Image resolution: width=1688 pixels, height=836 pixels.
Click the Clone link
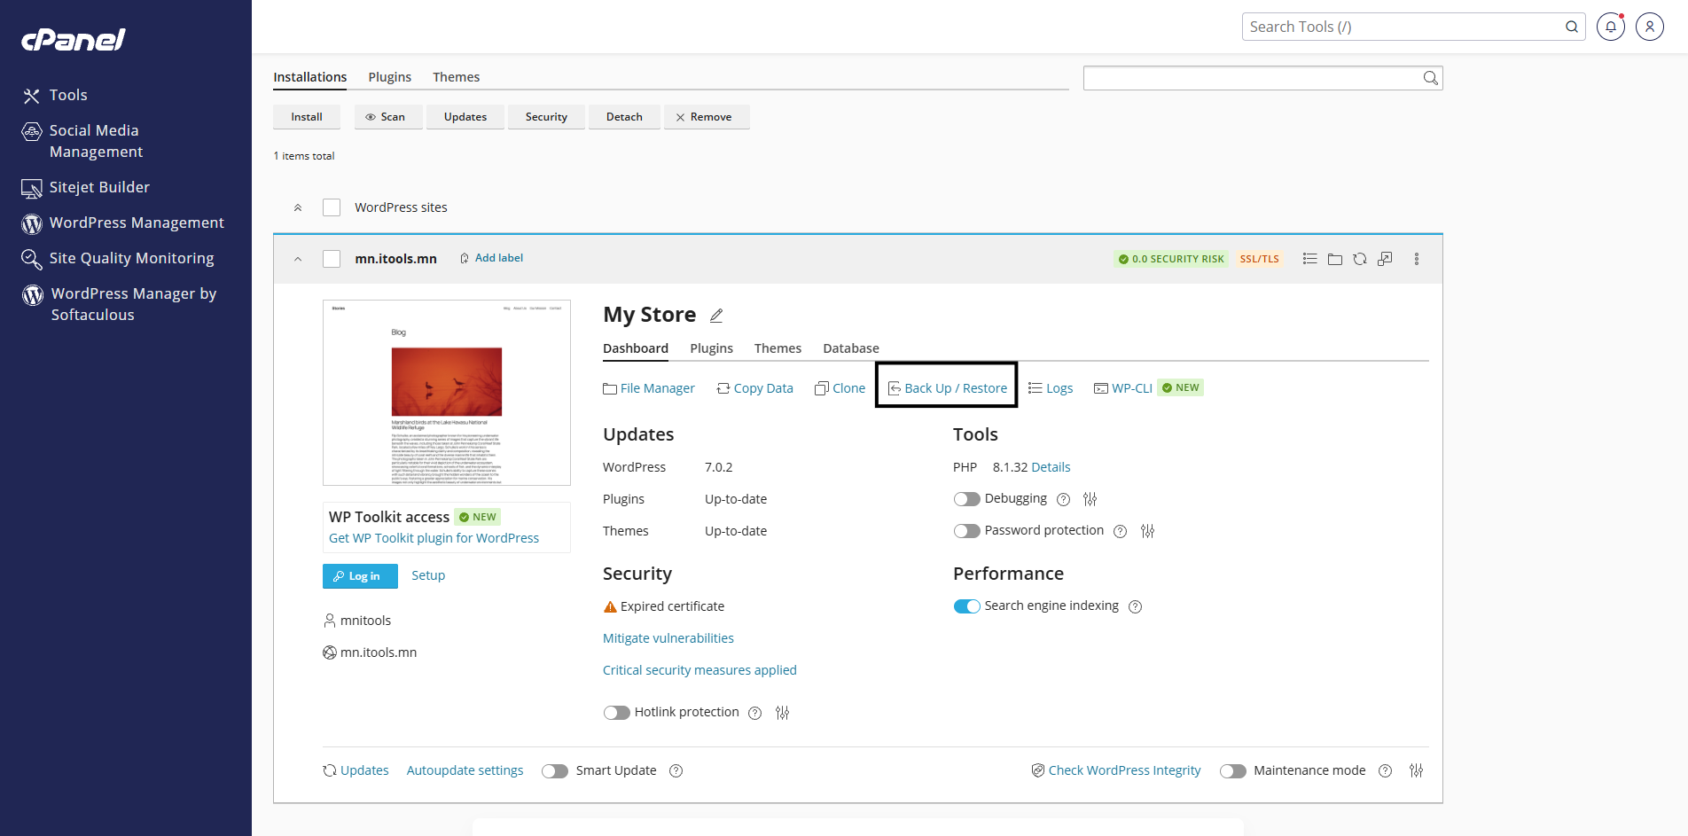(x=840, y=388)
